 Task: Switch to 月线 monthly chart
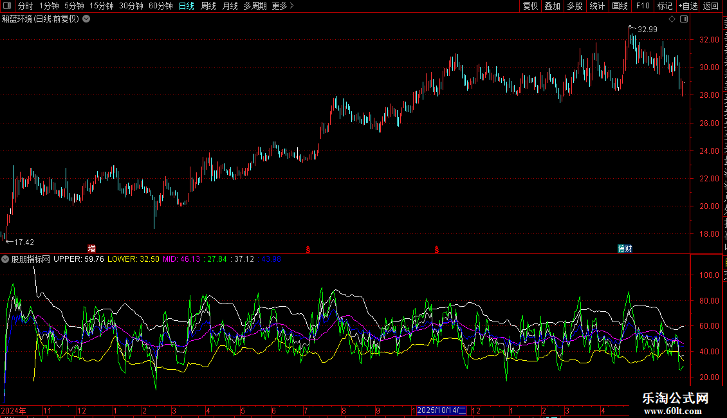[x=230, y=6]
